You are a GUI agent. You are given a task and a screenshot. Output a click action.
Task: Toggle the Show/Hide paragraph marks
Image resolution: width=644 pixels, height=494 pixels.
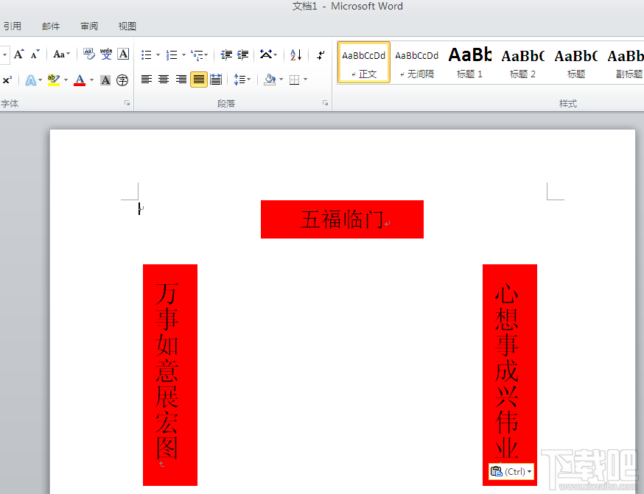[x=321, y=54]
